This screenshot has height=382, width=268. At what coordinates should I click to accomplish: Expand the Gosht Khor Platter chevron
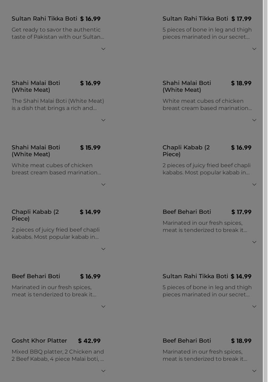click(x=103, y=371)
